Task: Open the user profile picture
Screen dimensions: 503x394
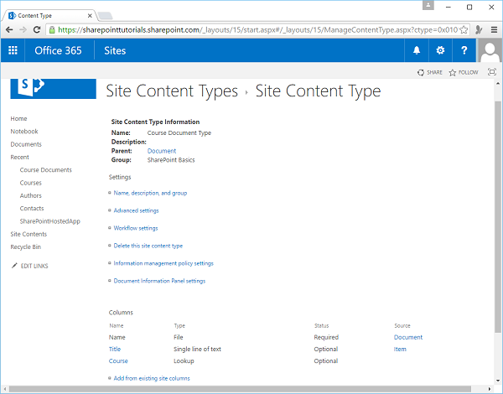Action: (490, 50)
